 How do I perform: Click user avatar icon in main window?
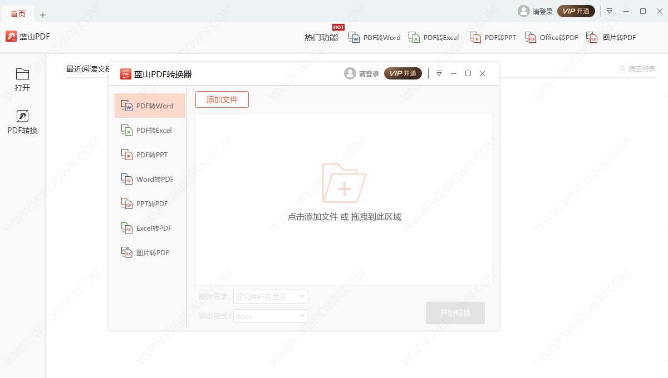tap(524, 11)
